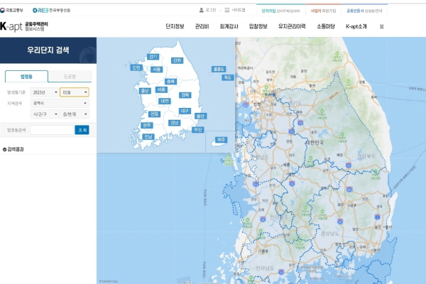Click the 사이트맵 link
This screenshot has height=284, width=426.
(235, 11)
